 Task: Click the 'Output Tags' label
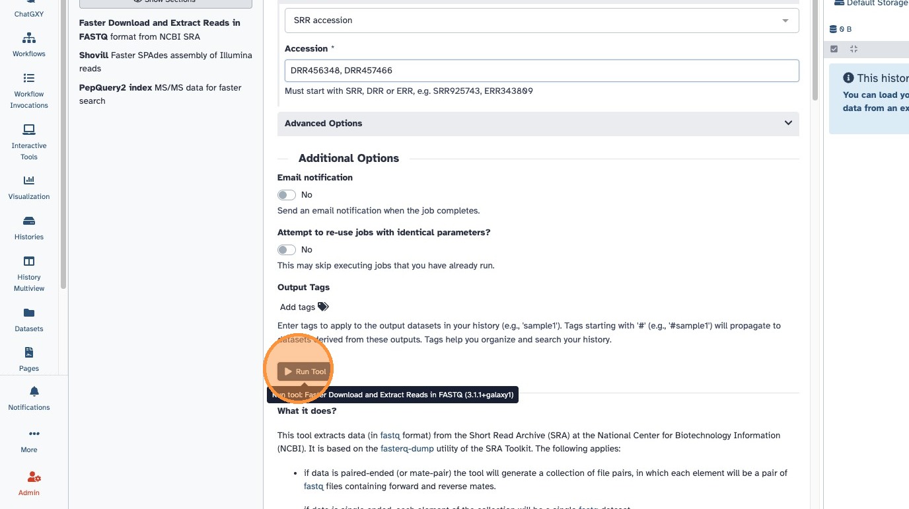click(303, 288)
